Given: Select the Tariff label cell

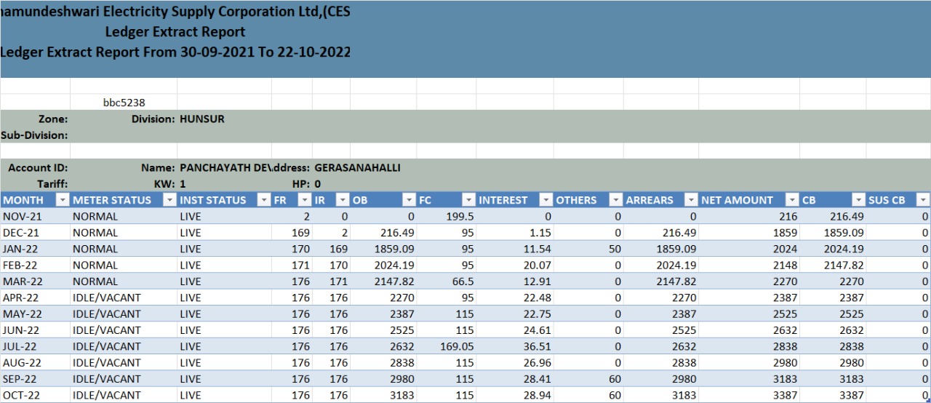Looking at the screenshot, I should pos(35,184).
